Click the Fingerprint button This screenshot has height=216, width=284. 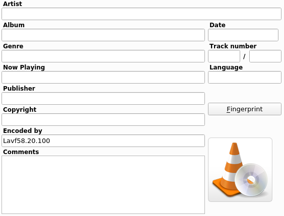coord(245,109)
